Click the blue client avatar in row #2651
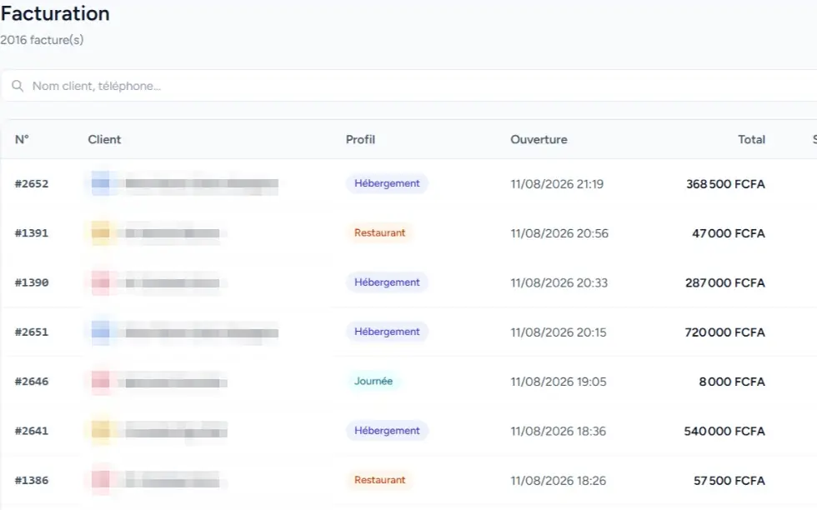Viewport: 817px width, 510px height. (100, 332)
